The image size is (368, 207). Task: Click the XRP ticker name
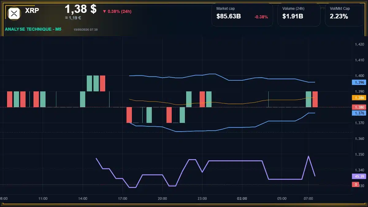[32, 10]
